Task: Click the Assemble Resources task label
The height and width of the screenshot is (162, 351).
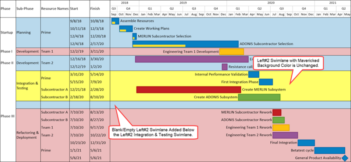Action: point(137,21)
